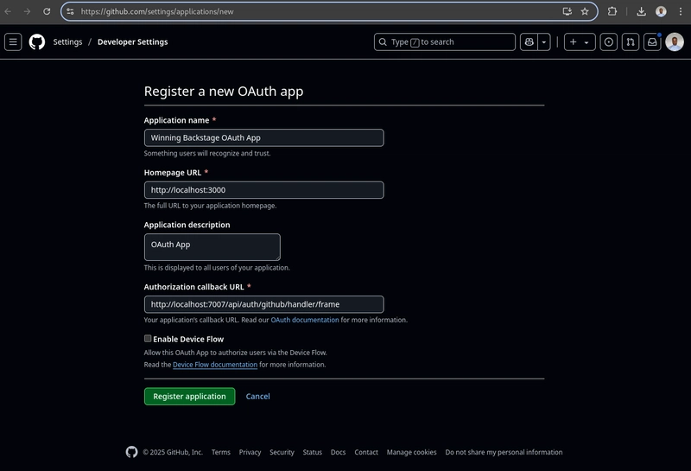Open the OAuth documentation link

[305, 320]
